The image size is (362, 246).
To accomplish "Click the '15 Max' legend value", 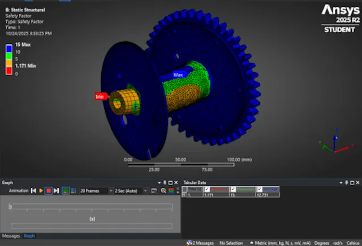I will (23, 45).
